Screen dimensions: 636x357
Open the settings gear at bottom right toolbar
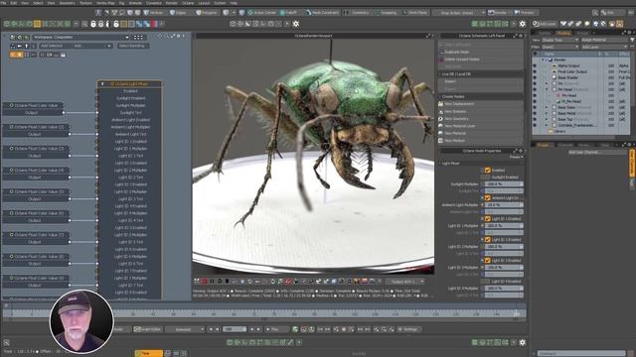point(523,342)
